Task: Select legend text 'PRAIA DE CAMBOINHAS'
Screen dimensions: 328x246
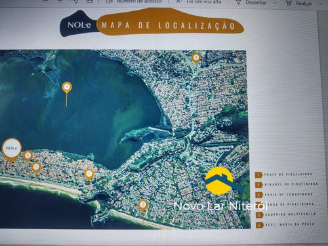Action: tap(289, 194)
